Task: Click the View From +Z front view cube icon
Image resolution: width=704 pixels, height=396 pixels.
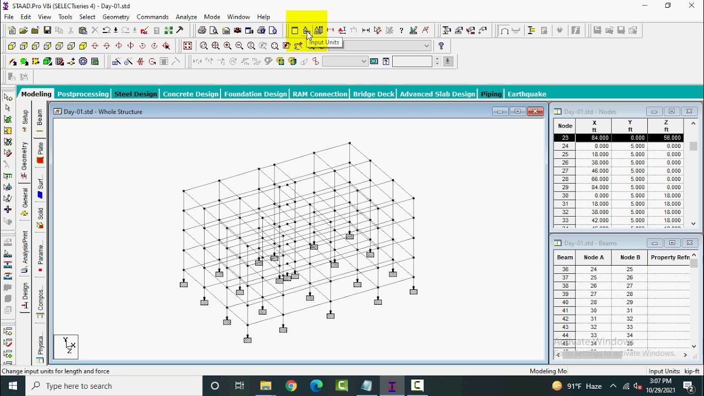Action: coord(12,46)
